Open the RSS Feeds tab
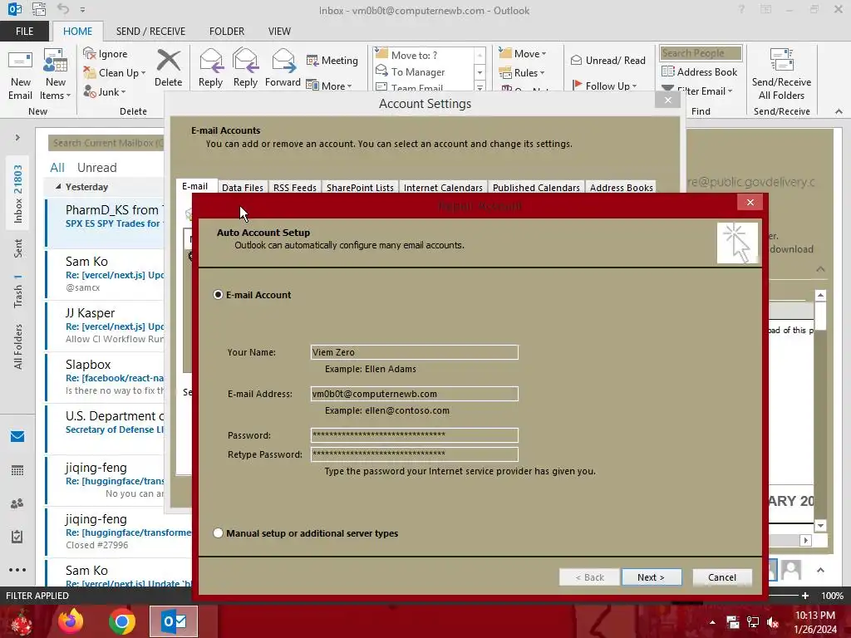This screenshot has width=851, height=638. click(x=295, y=187)
